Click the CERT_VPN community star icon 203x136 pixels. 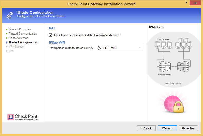click(99, 48)
